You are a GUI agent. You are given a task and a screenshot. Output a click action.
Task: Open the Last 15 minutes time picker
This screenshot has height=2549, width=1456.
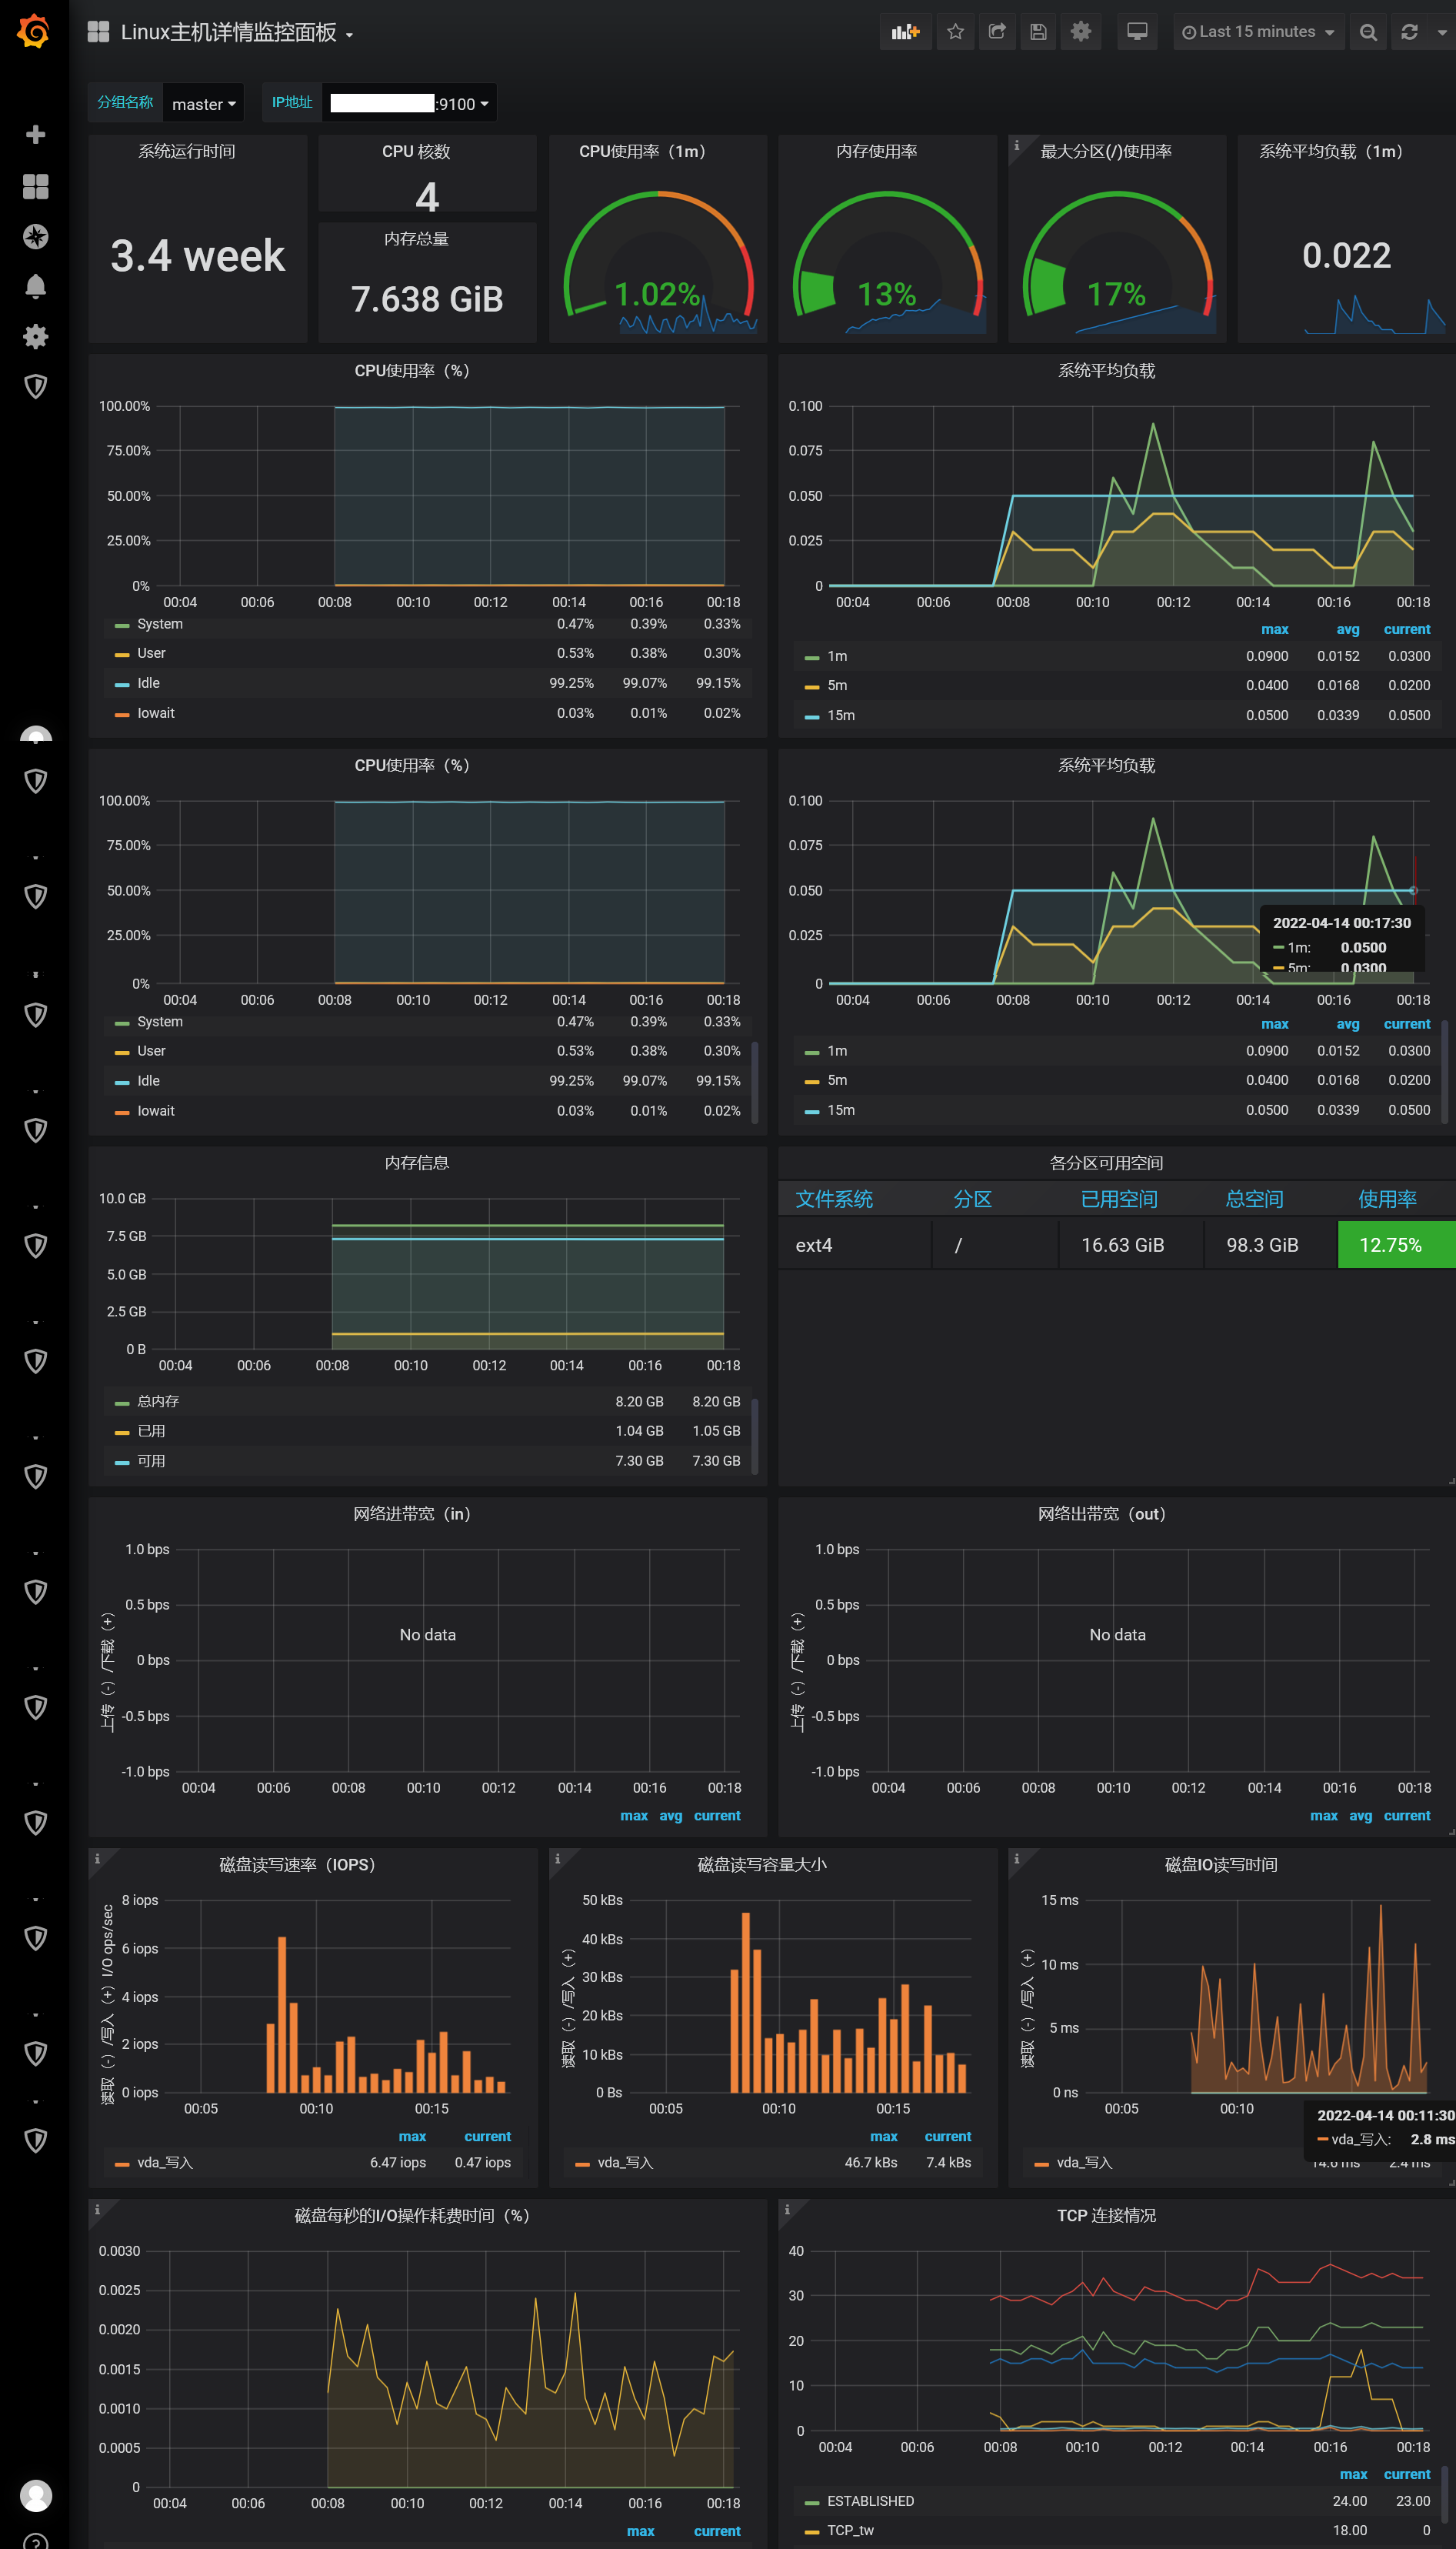click(1258, 31)
